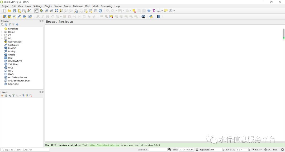Open the Raster menu

coord(67,6)
